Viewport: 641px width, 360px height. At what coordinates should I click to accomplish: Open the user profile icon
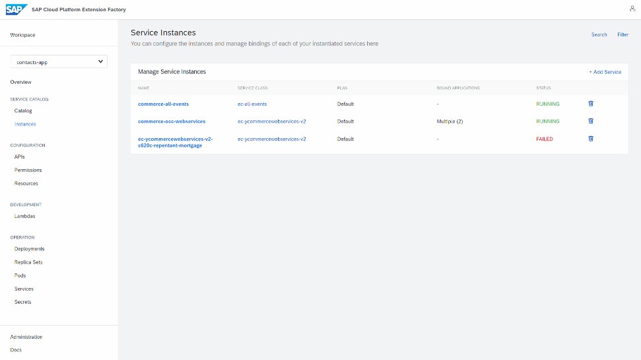click(x=632, y=9)
